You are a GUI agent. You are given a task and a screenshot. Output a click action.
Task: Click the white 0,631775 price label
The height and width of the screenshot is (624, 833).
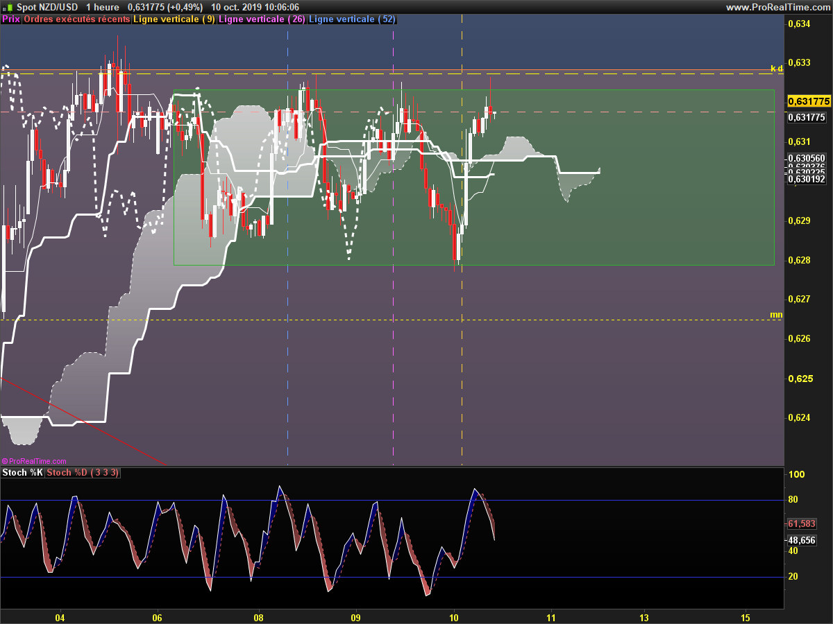pyautogui.click(x=806, y=117)
